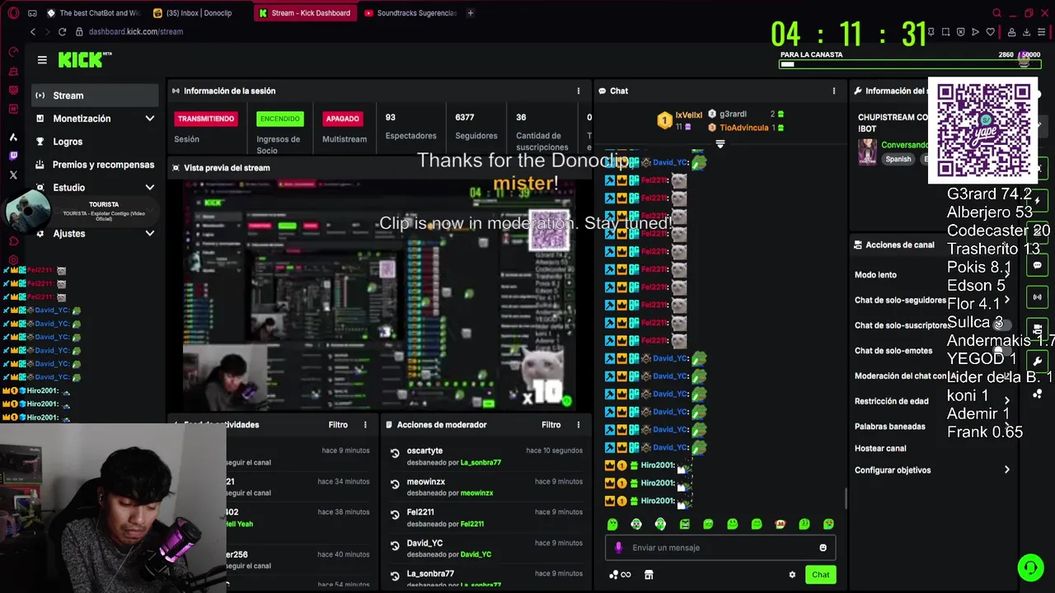Open Filtro in Acciones de moderador

click(551, 425)
